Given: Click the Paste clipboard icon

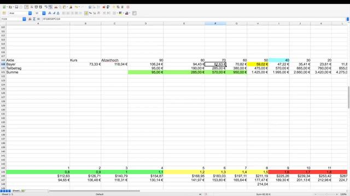Looking at the screenshot, I should coord(65,7).
